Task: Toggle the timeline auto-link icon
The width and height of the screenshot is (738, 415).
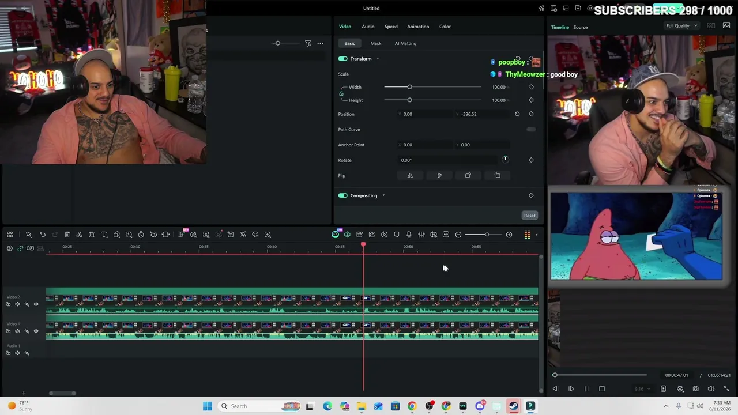Action: click(20, 248)
